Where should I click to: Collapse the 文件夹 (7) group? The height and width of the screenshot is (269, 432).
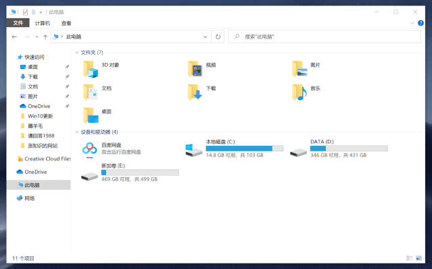(x=77, y=52)
